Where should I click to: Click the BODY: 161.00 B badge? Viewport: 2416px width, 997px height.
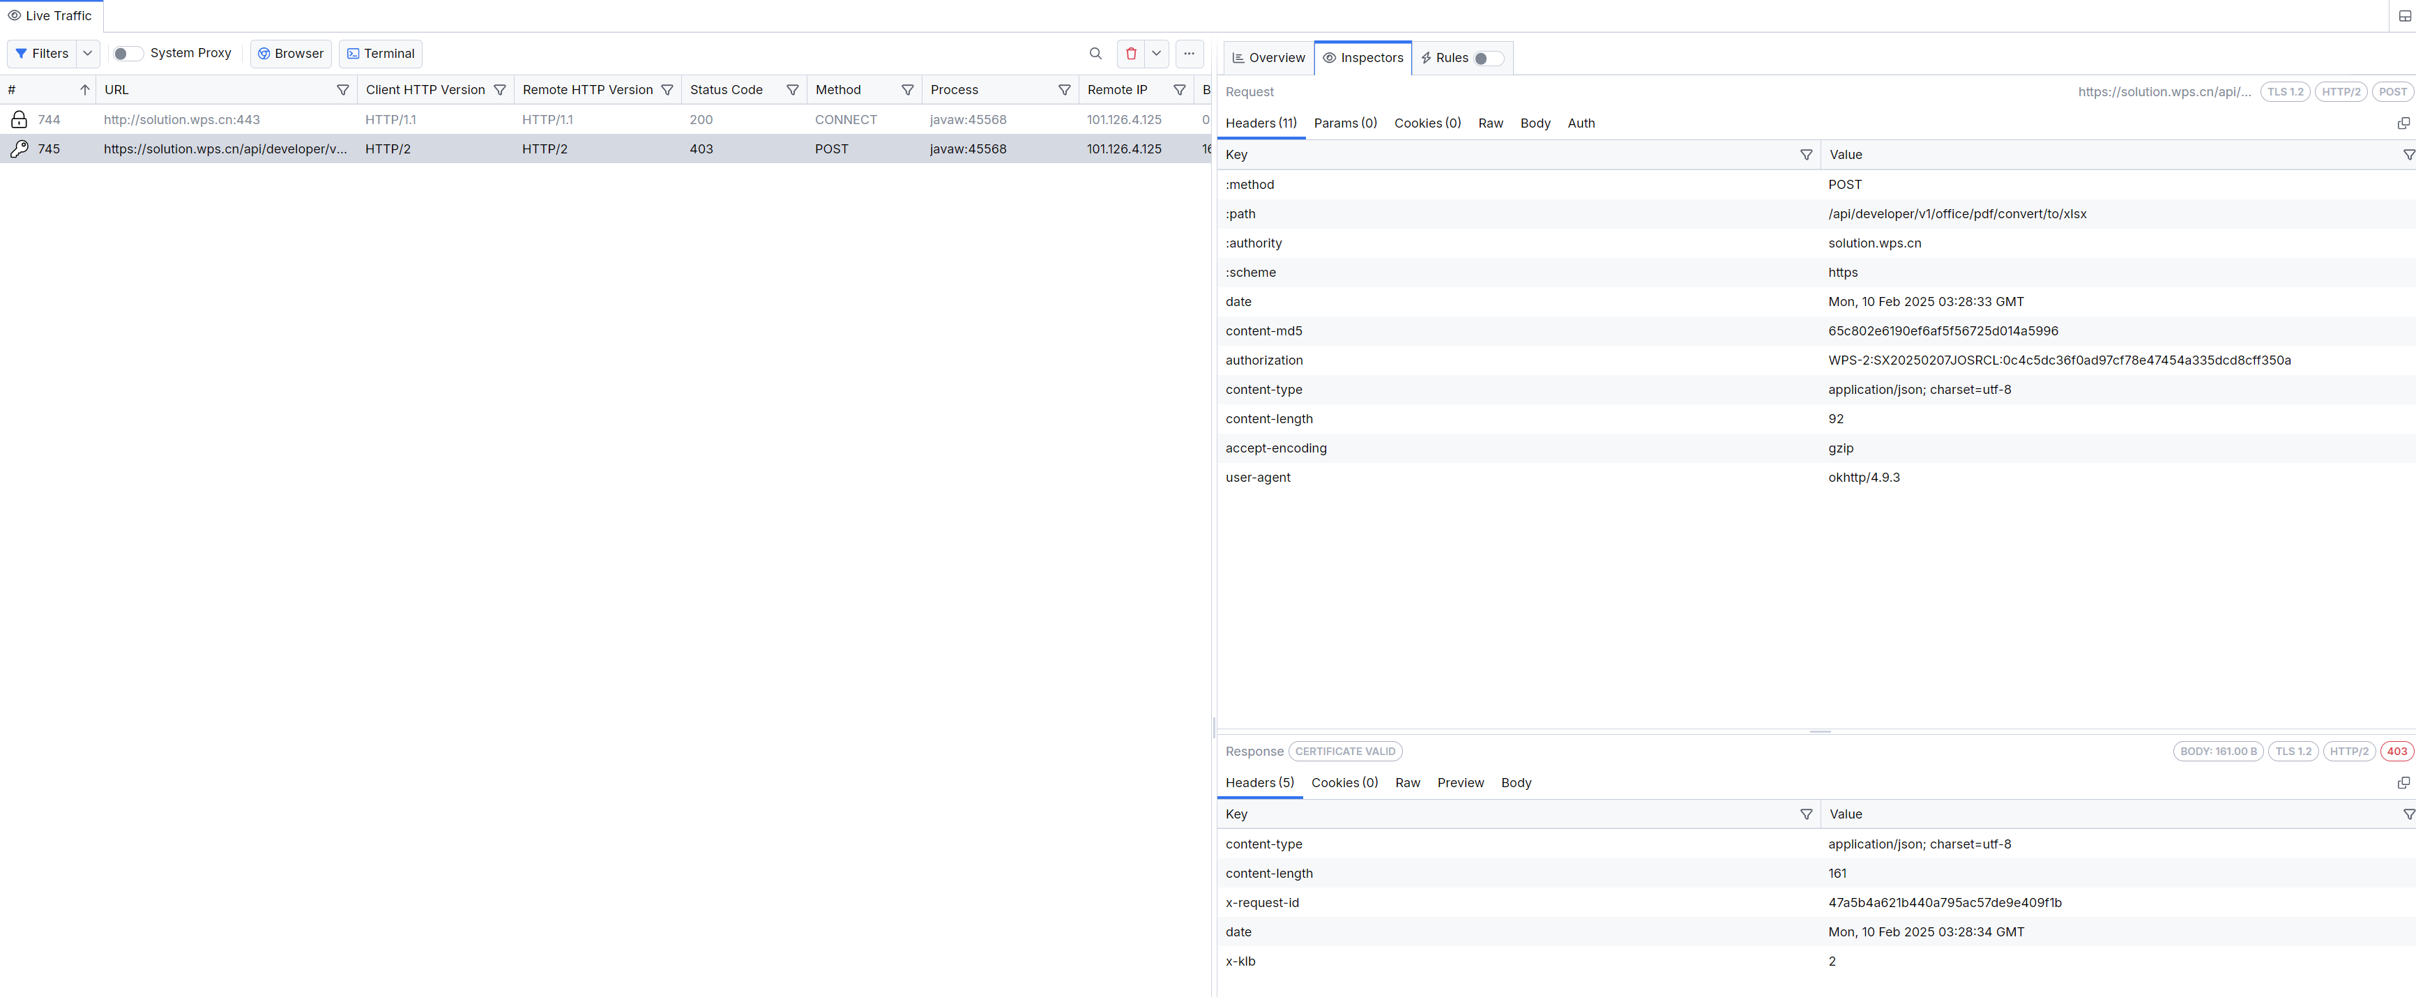(x=2218, y=752)
